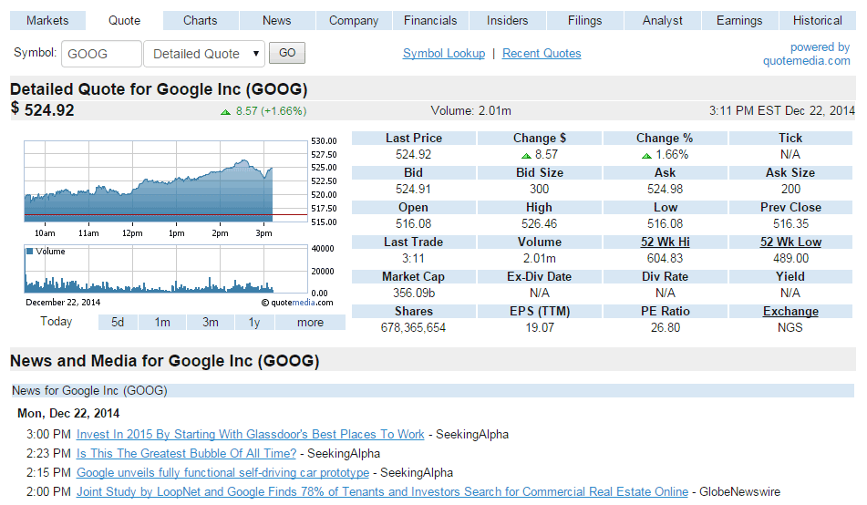
Task: Go to the Historical tab
Action: click(817, 20)
